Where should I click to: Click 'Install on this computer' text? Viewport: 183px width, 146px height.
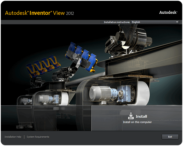click(x=137, y=122)
